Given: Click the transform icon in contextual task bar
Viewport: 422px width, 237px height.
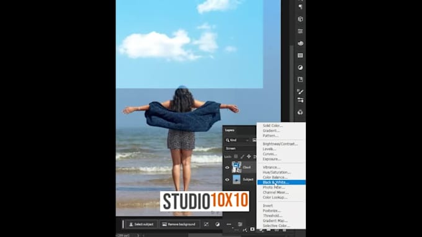Looking at the screenshot, I should pyautogui.click(x=206, y=224).
